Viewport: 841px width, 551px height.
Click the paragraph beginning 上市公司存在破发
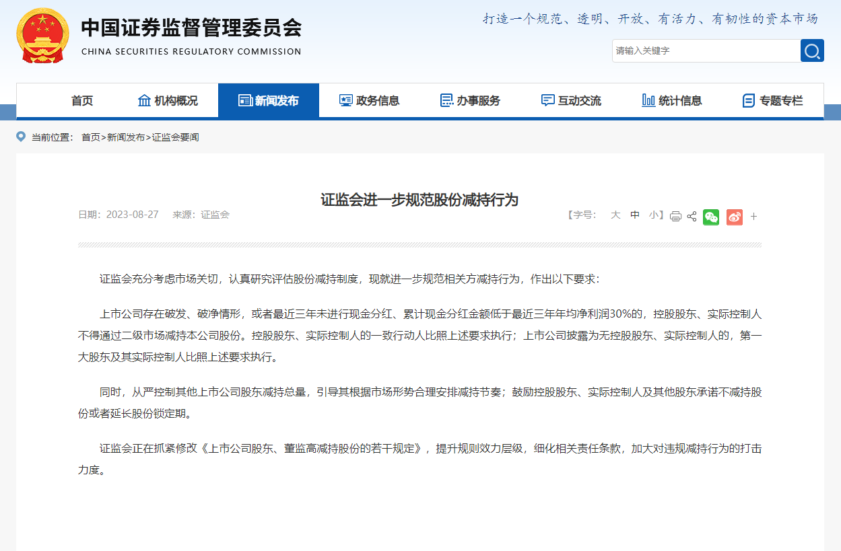420,336
